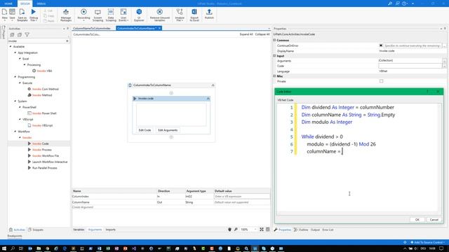This screenshot has width=449, height=252.
Task: Click Collapse All in designer
Action: pos(262,34)
